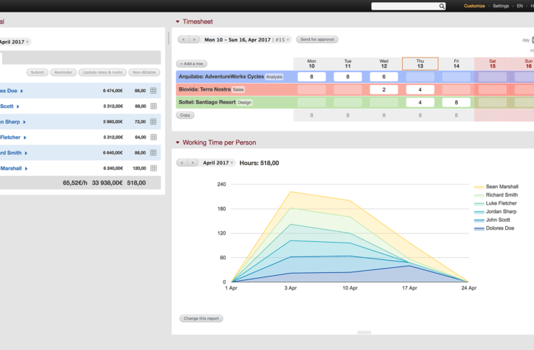
Task: Collapse the Working Time per Person section
Action: [178, 143]
